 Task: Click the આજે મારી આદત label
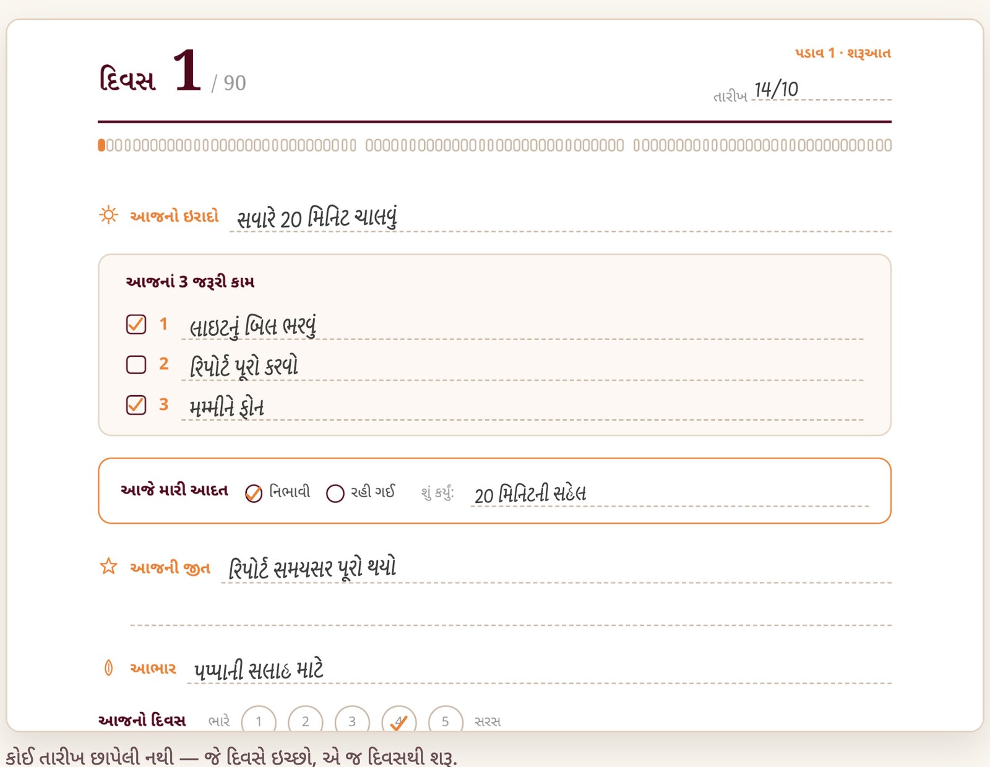tap(174, 491)
